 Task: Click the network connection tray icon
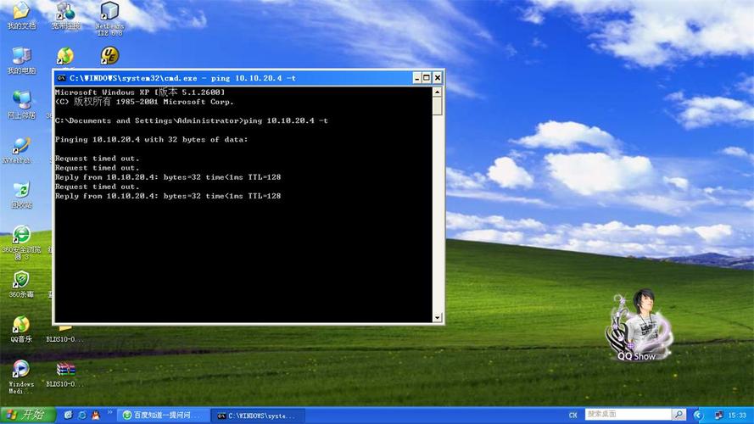(718, 416)
